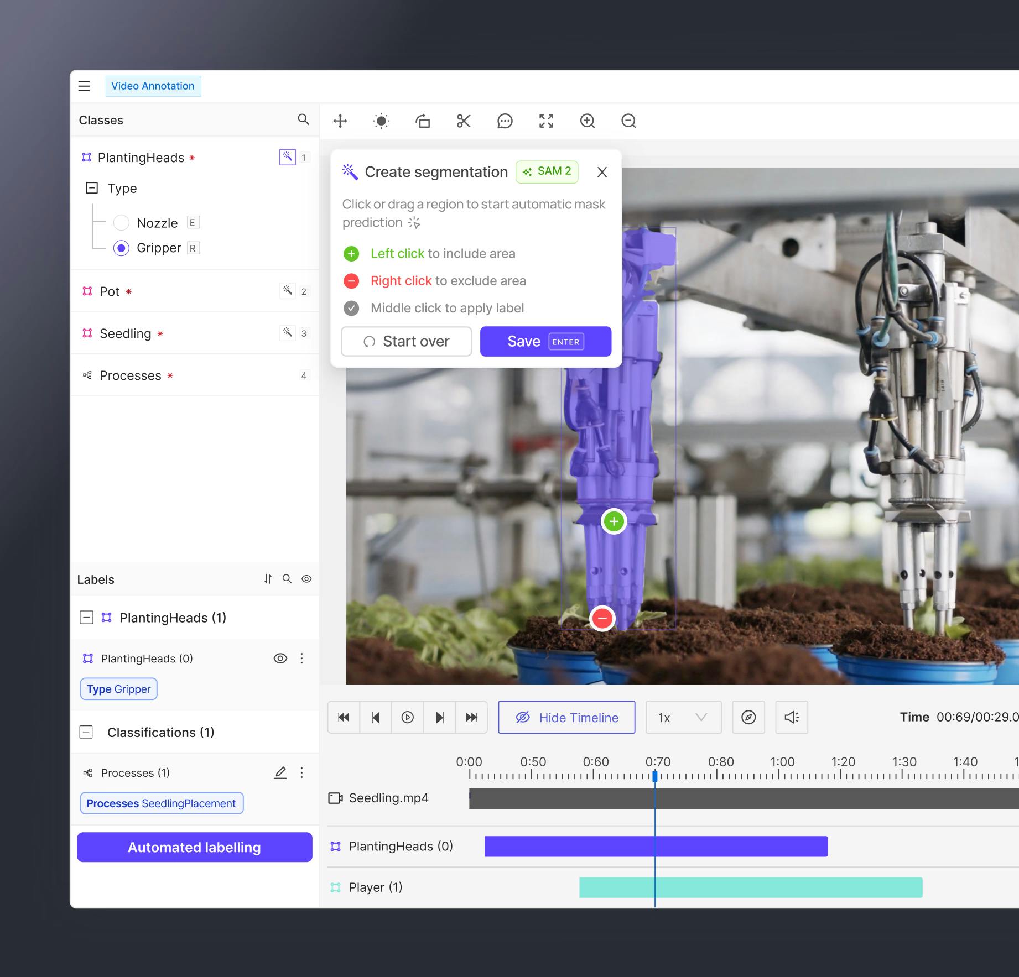Step back one frame
Image resolution: width=1019 pixels, height=977 pixels.
point(376,717)
